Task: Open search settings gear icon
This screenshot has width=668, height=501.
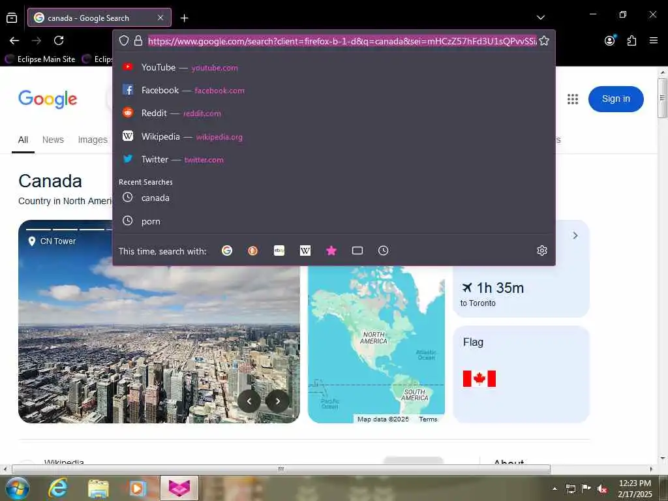Action: click(x=542, y=250)
